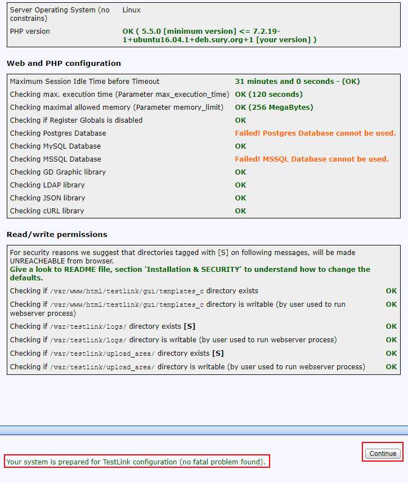Click OK status for LDAP library
Screen dimensions: 408x483
click(x=240, y=185)
